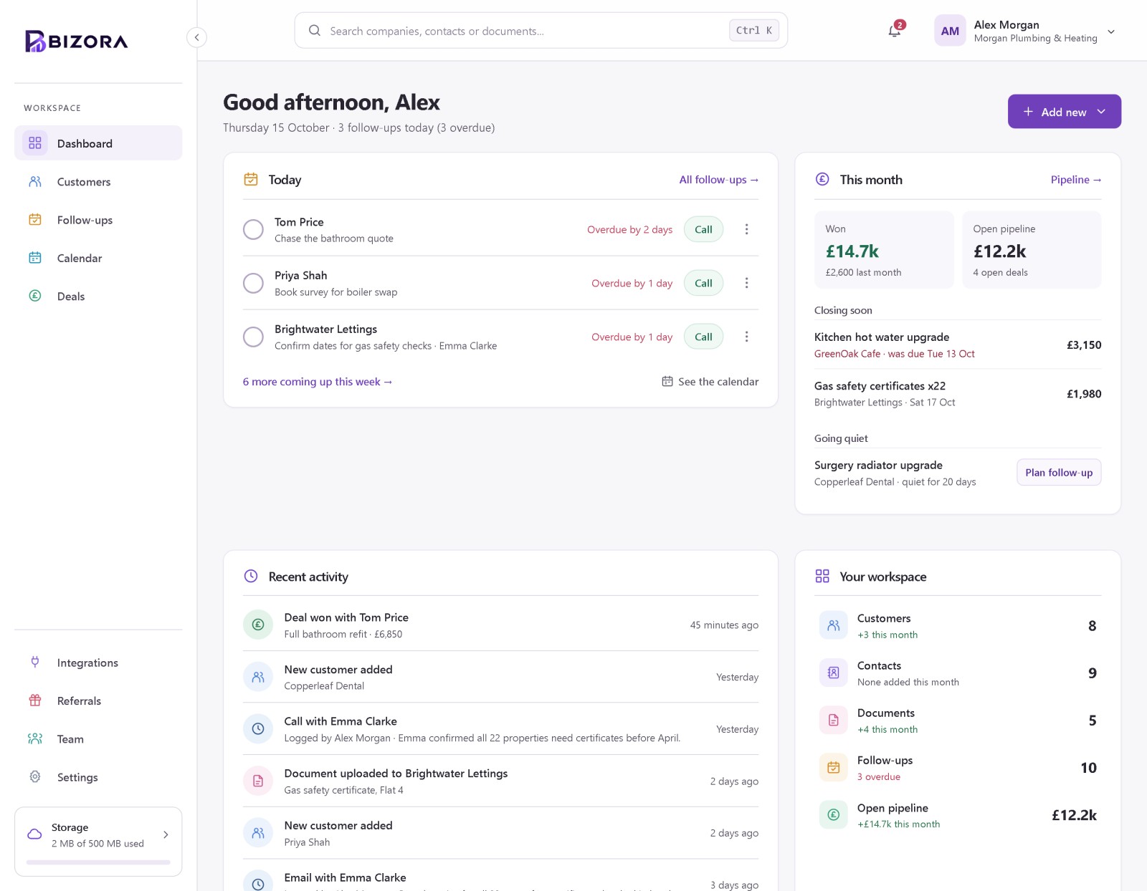Image resolution: width=1147 pixels, height=891 pixels.
Task: Open the notifications bell
Action: tap(894, 31)
